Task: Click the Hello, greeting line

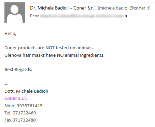Action: coord(11,34)
